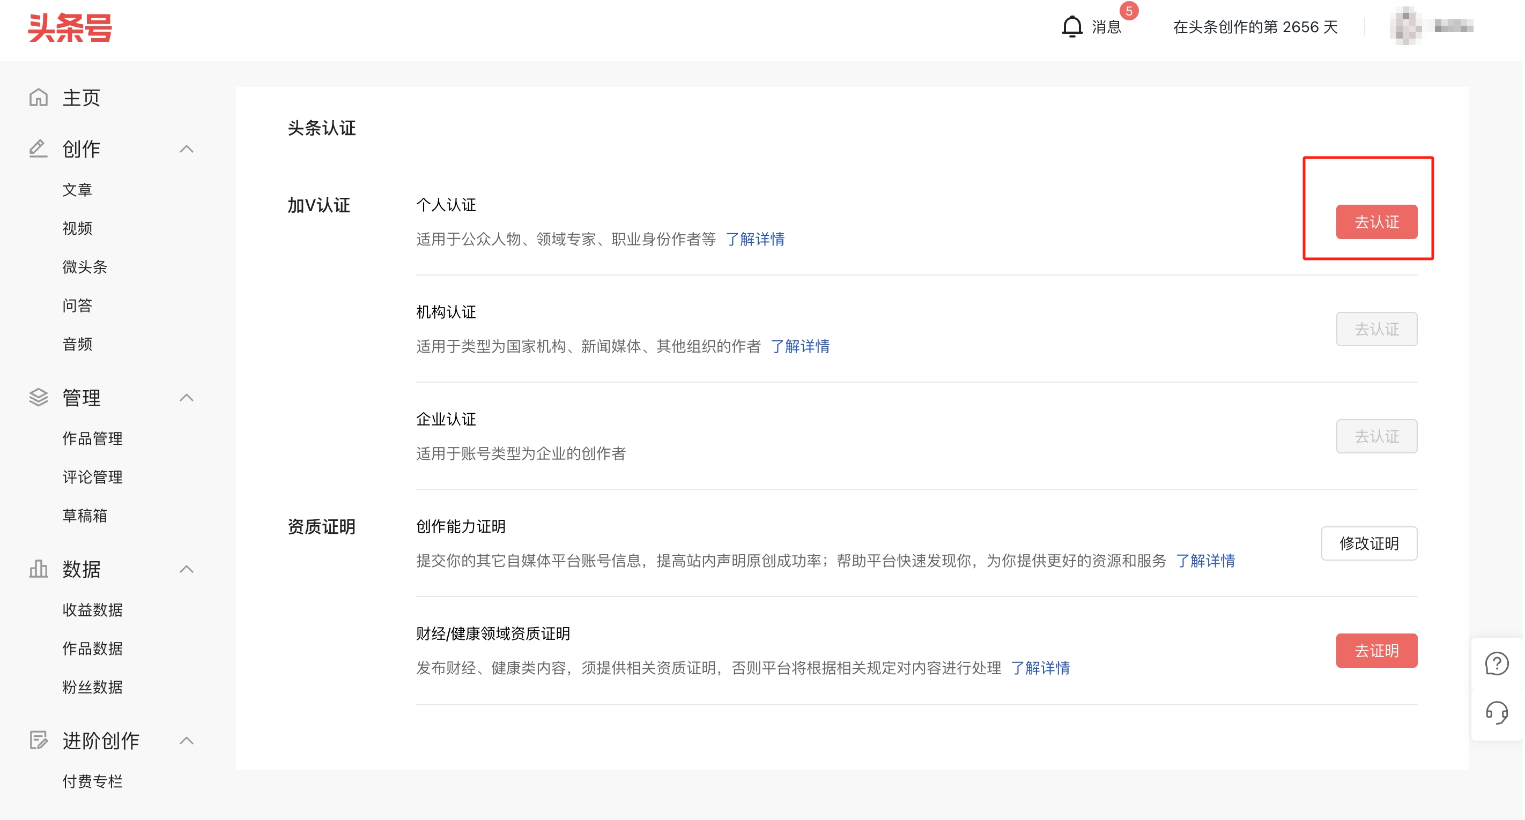Click the 数据 section label

[81, 569]
